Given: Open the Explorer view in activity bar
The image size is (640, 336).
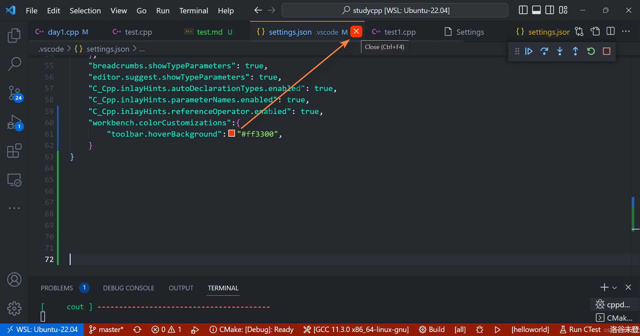Looking at the screenshot, I should (14, 35).
